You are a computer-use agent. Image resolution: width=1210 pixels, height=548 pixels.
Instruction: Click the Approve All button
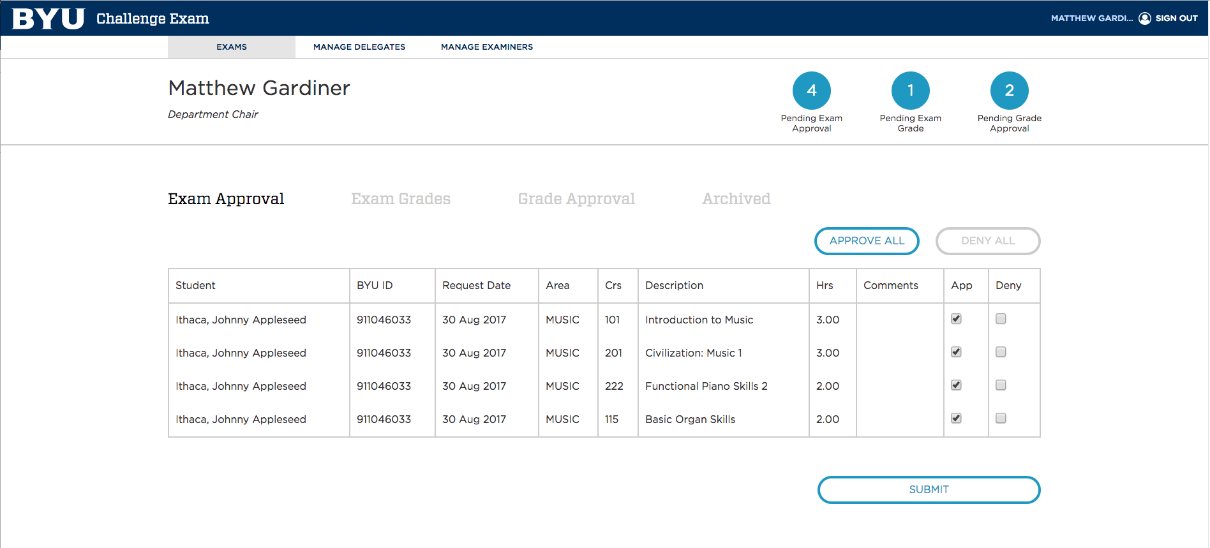(867, 241)
